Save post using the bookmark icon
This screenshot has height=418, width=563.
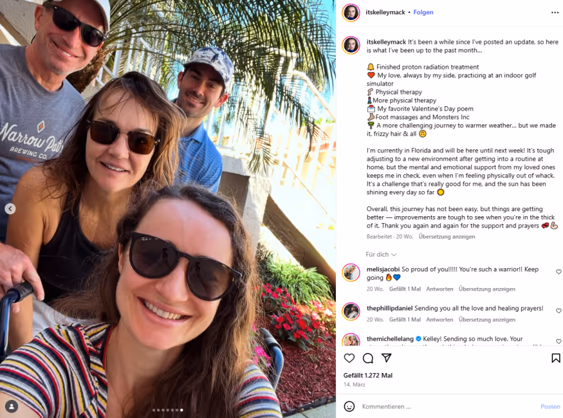pyautogui.click(x=555, y=358)
